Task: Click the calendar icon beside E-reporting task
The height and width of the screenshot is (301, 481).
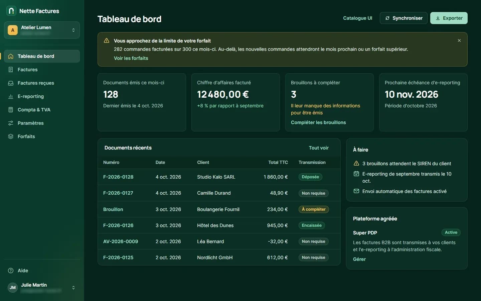Action: click(x=356, y=174)
